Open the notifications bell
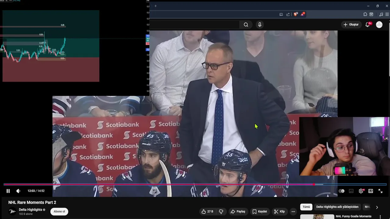This screenshot has width=390, height=219. [368, 25]
